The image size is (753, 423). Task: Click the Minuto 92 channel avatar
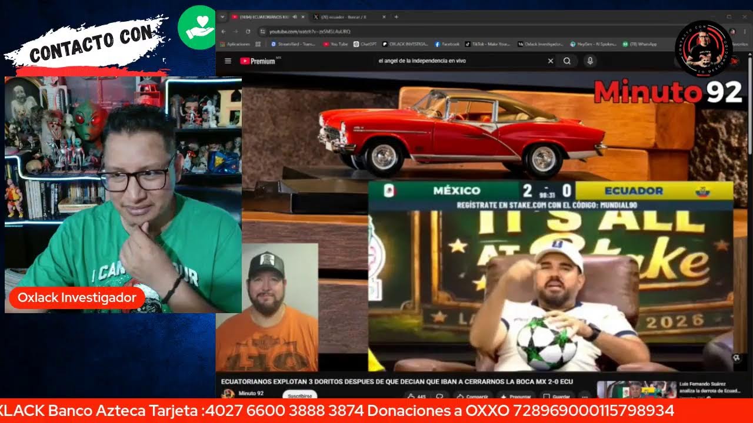(228, 394)
